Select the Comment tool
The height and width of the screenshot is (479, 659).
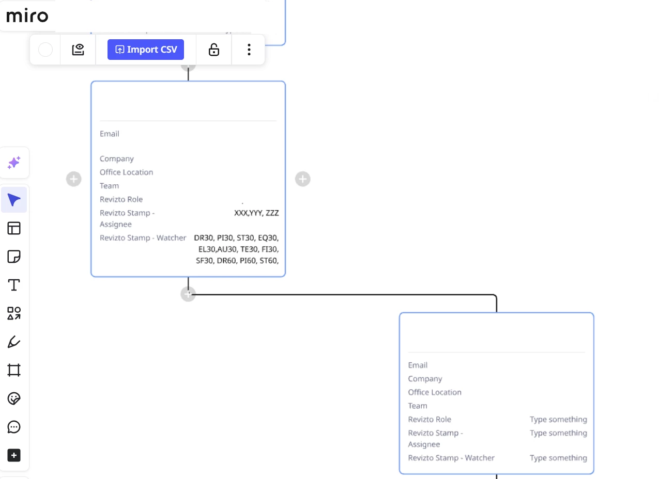click(x=14, y=427)
